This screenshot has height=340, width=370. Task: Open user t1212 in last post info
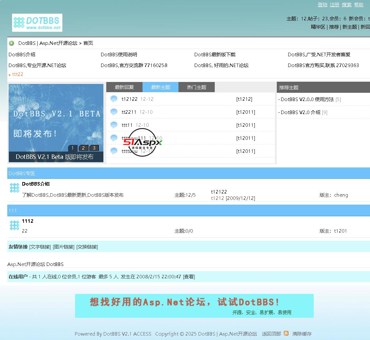click(217, 198)
